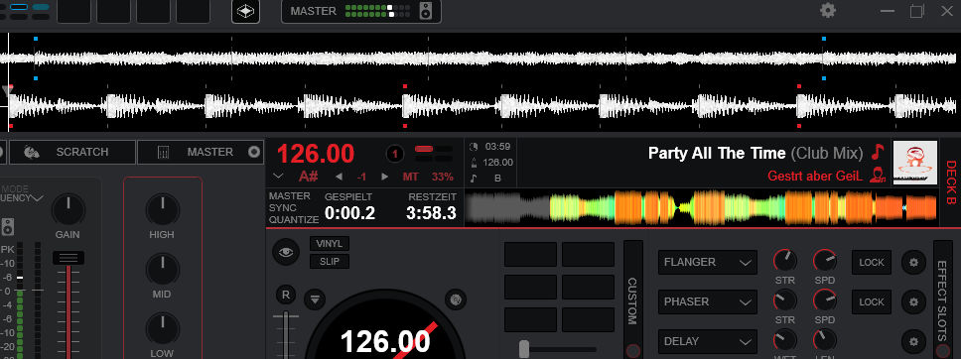Click the speaker icon next to the master meter
The height and width of the screenshot is (359, 961).
click(x=426, y=11)
